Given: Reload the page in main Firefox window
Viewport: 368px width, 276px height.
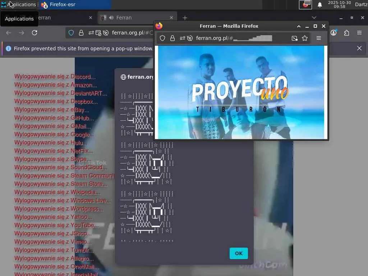Looking at the screenshot, I should pos(34,33).
